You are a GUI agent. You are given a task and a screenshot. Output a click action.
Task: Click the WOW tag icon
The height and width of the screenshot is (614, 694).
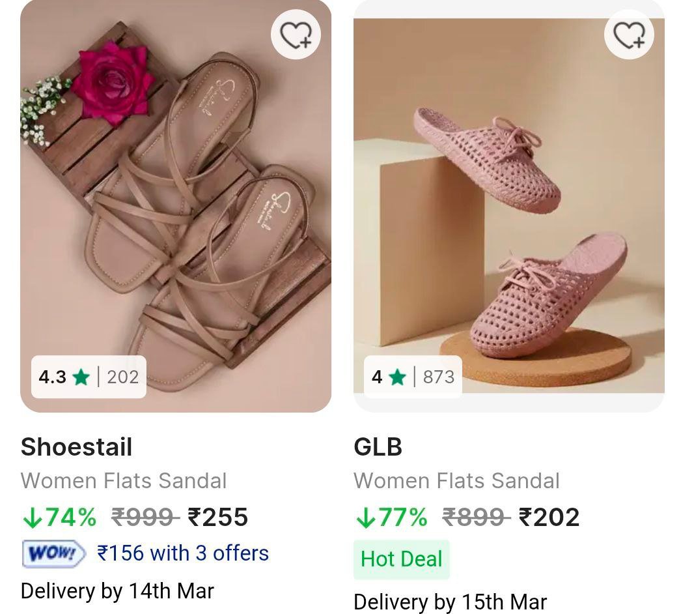pos(52,553)
